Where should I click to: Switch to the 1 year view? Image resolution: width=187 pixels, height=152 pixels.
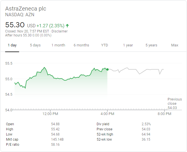(128, 45)
